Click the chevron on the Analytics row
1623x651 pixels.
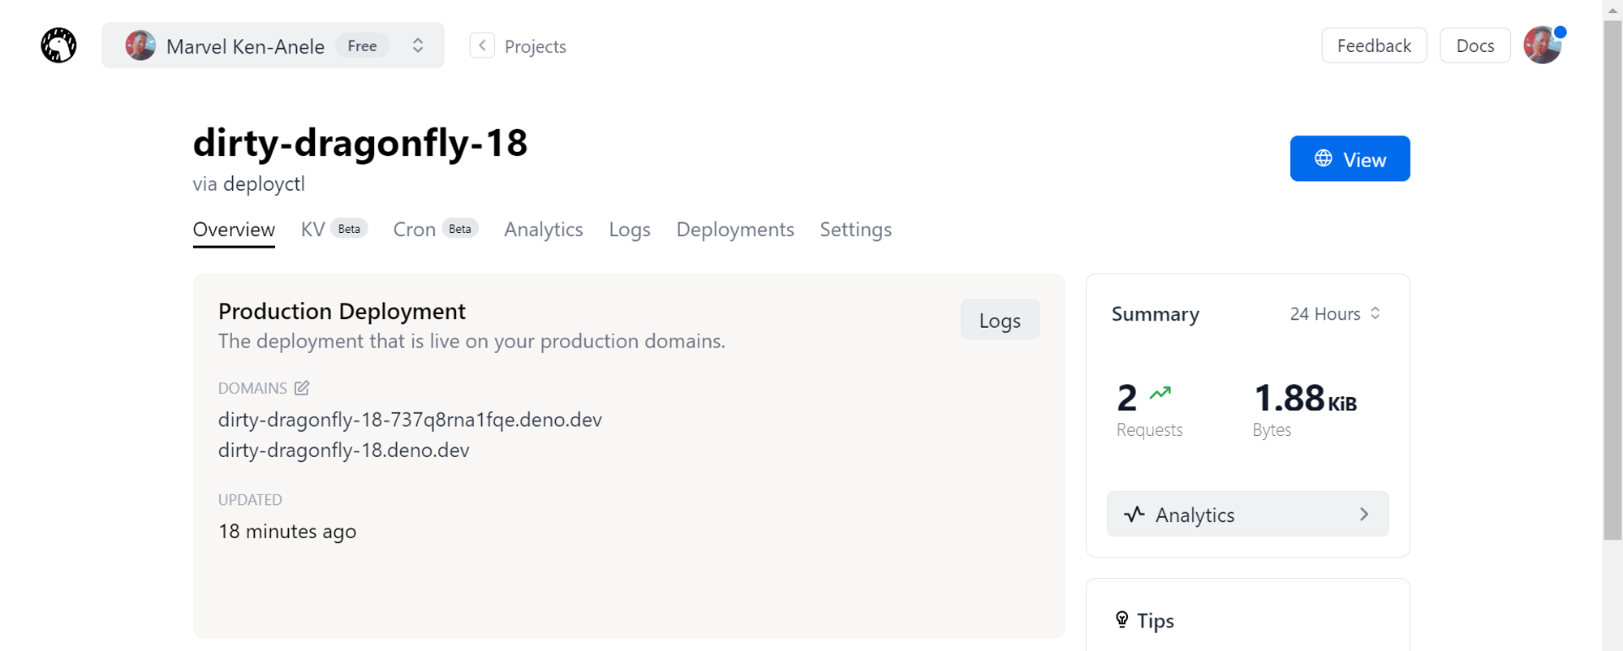coord(1364,514)
